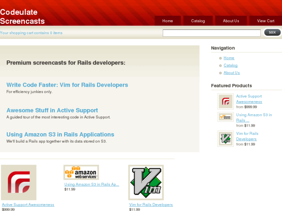Click About Us in sidebar Navigation list
This screenshot has width=282, height=211.
pyautogui.click(x=232, y=73)
